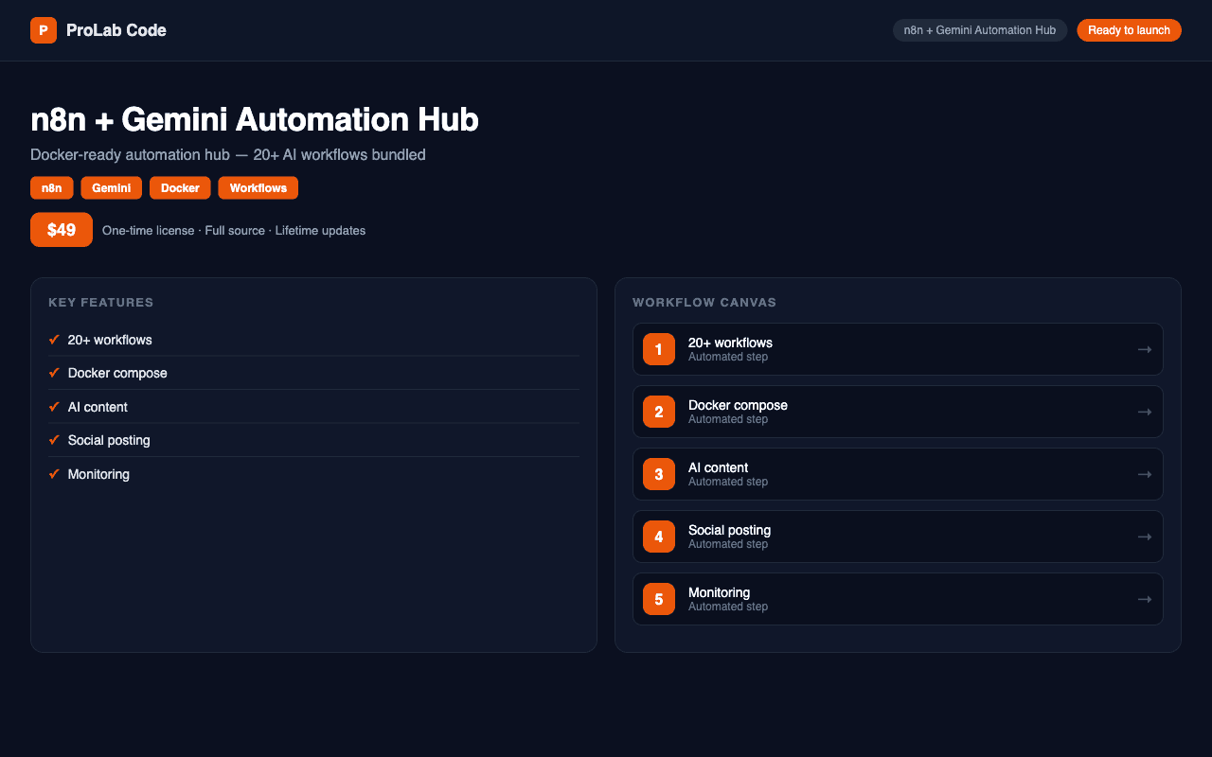Viewport: 1212px width, 757px height.
Task: Click the step 3 number badge
Action: click(659, 474)
